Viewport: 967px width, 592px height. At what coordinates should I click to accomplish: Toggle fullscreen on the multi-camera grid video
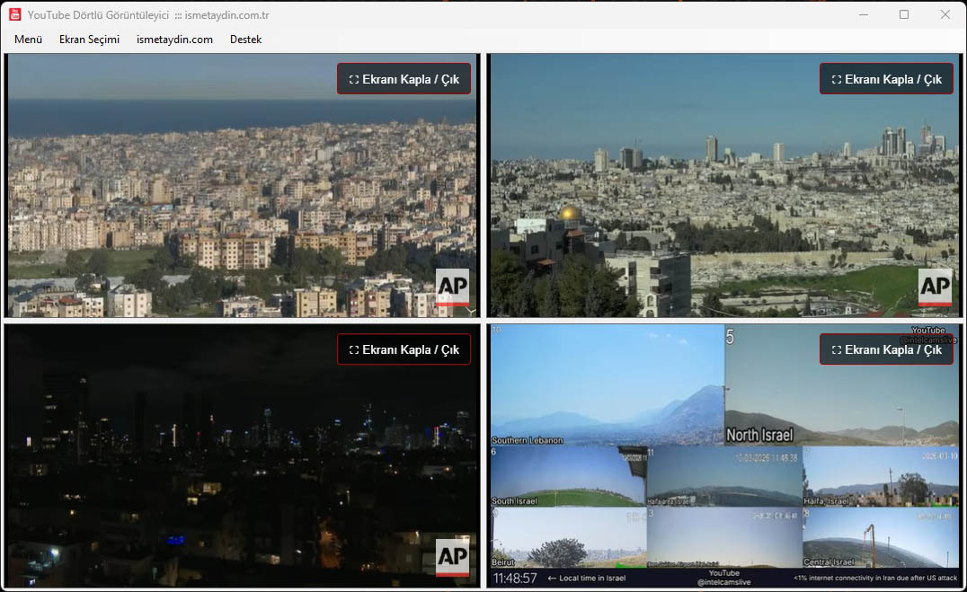point(885,349)
